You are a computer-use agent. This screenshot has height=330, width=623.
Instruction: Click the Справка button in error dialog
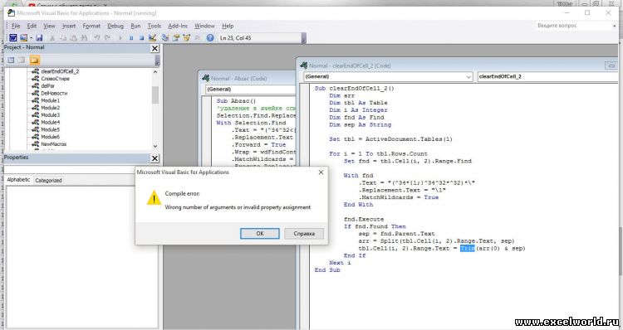pos(304,234)
